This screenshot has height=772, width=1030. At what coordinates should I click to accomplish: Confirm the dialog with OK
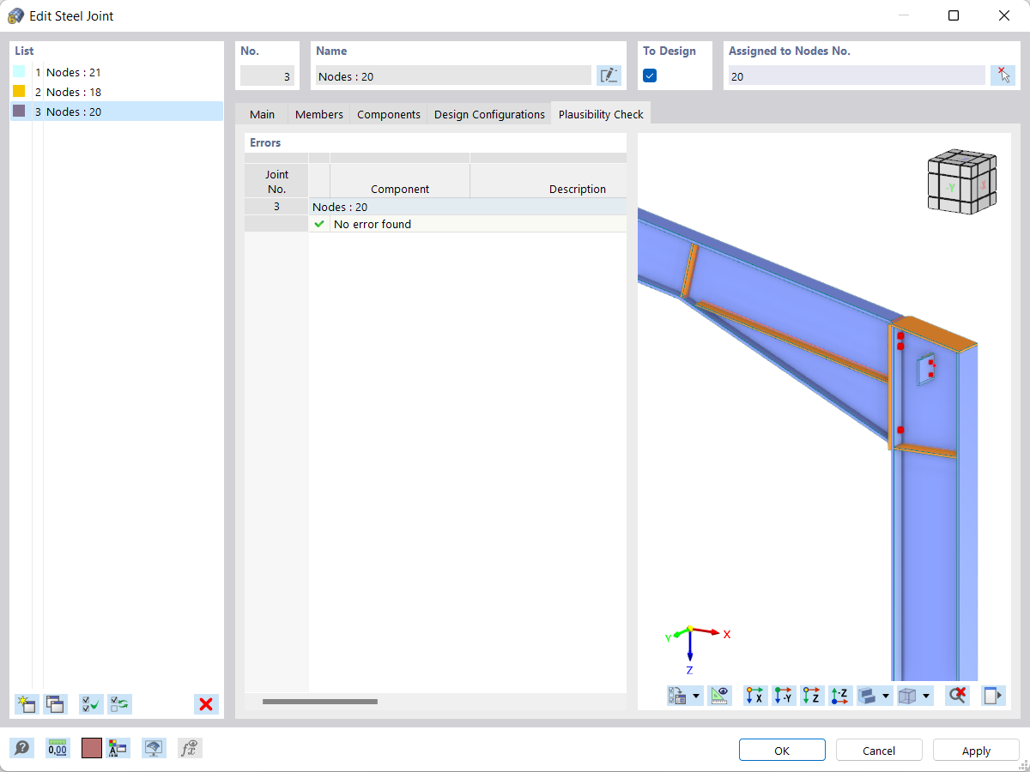pyautogui.click(x=782, y=750)
